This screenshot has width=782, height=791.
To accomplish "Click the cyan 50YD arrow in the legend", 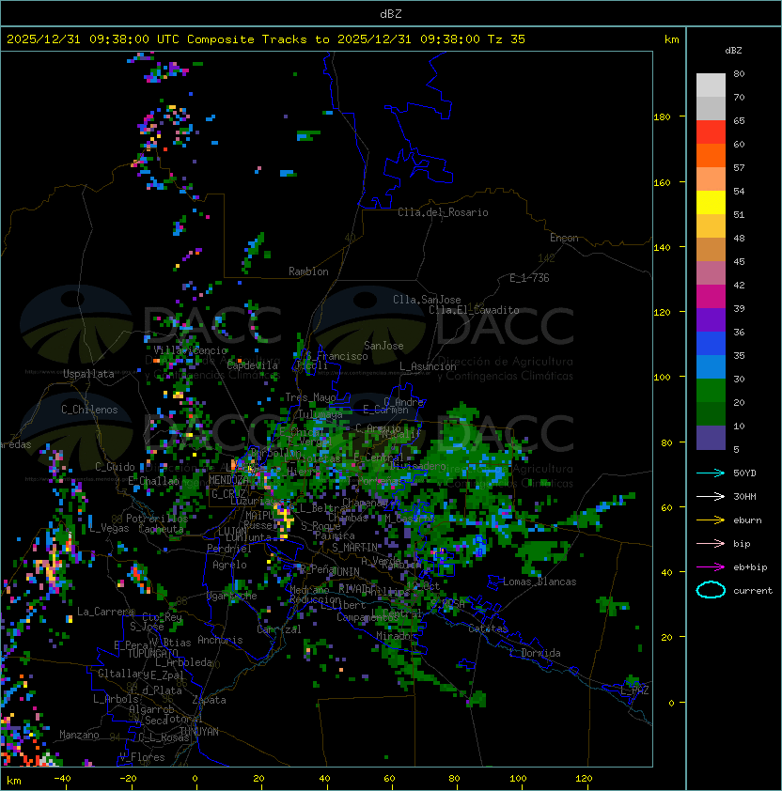I will click(711, 473).
